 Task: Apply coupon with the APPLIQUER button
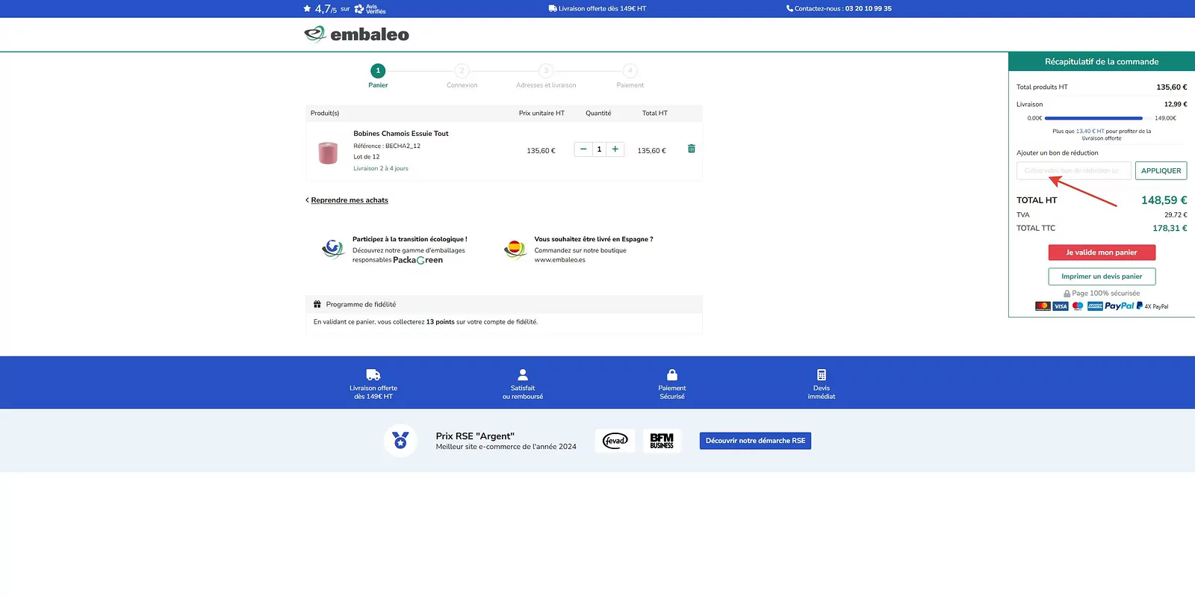coord(1161,171)
